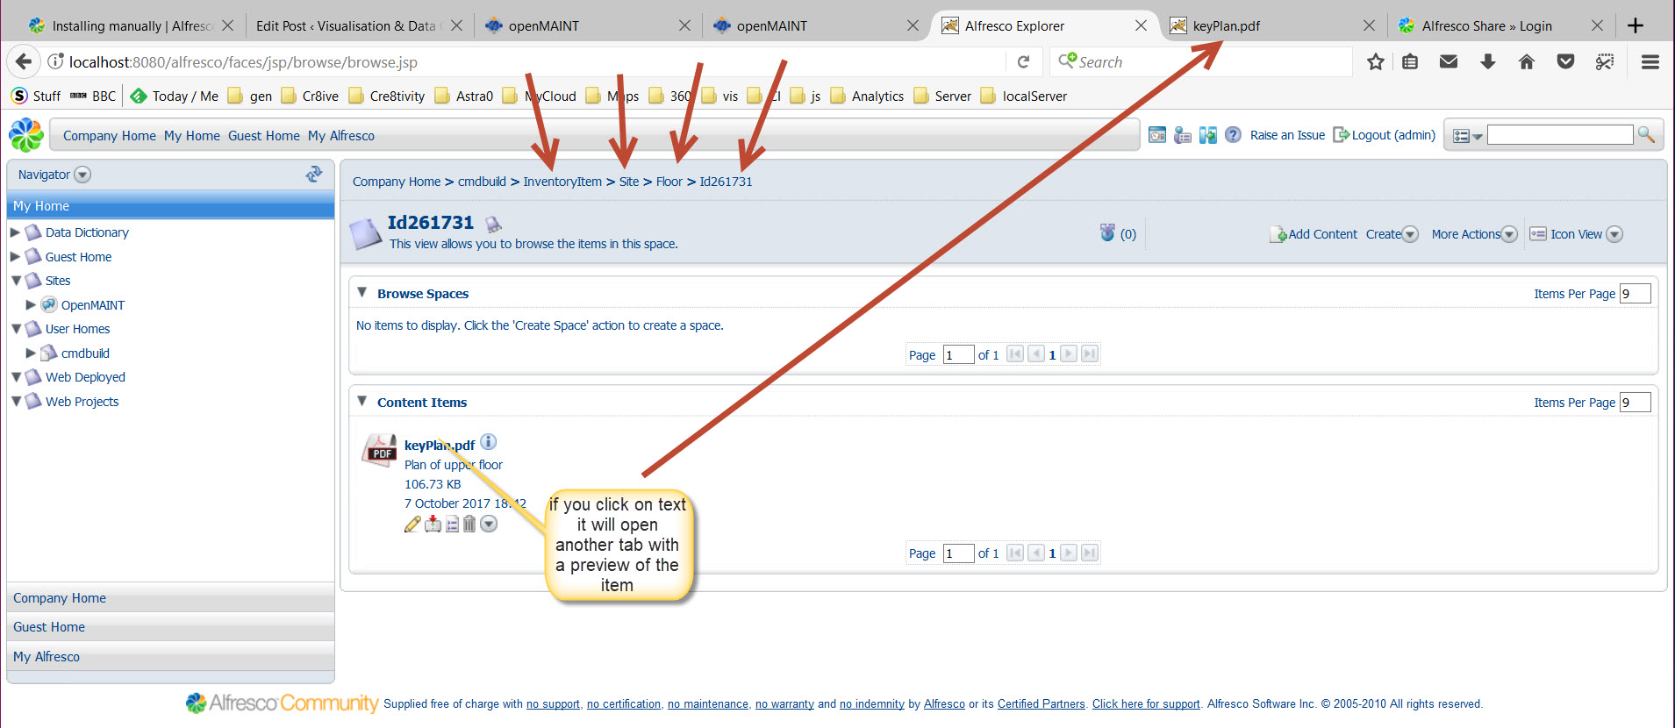This screenshot has height=728, width=1675.
Task: Click Company Home in top menu
Action: [109, 136]
